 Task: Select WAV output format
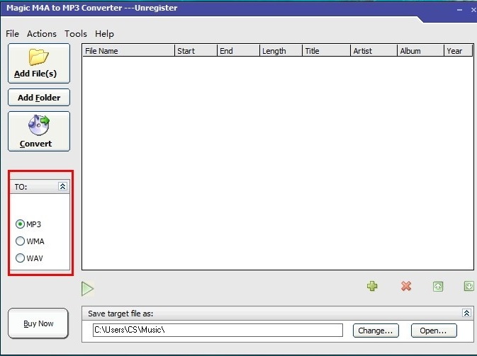(x=29, y=258)
